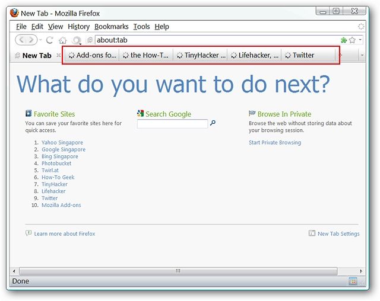This screenshot has height=301, width=380.
Task: Click the Favorite Sites star icon
Action: [x=28, y=113]
